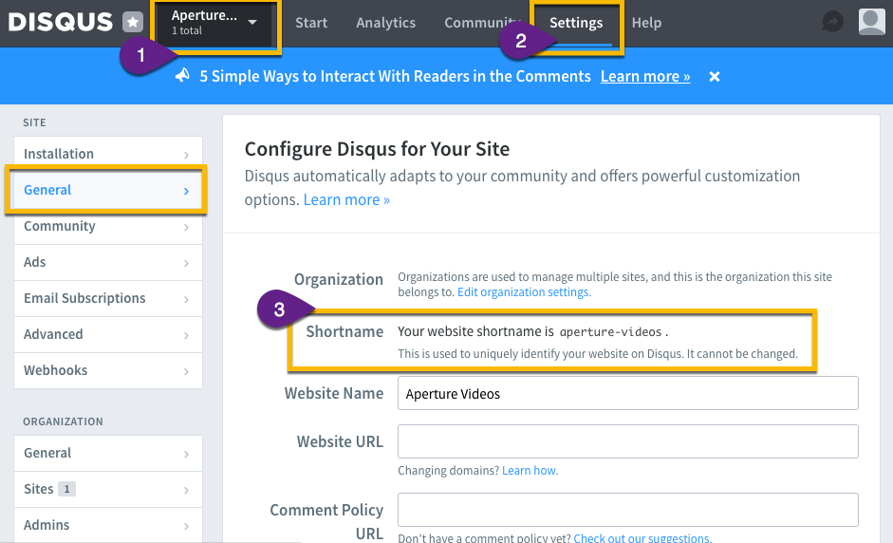Image resolution: width=893 pixels, height=543 pixels.
Task: Click the chevron on the Sites row
Action: [x=186, y=490]
